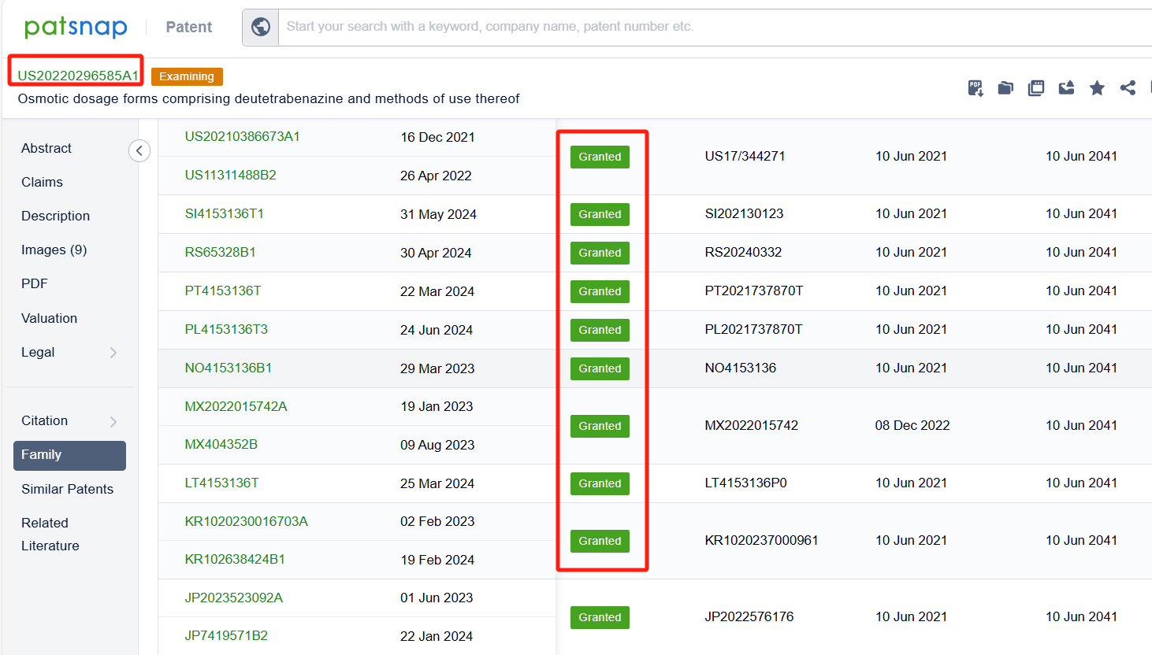Click the globe icon beside the search field
Screen dimensions: 1152x655
pyautogui.click(x=261, y=27)
